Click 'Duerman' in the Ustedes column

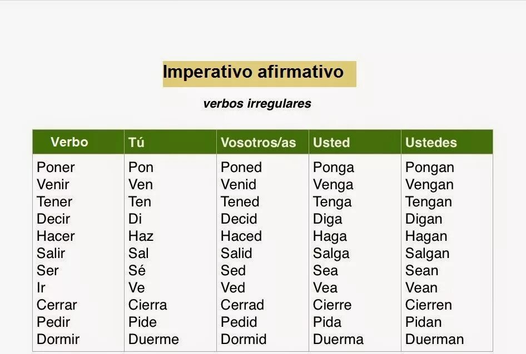(x=434, y=340)
